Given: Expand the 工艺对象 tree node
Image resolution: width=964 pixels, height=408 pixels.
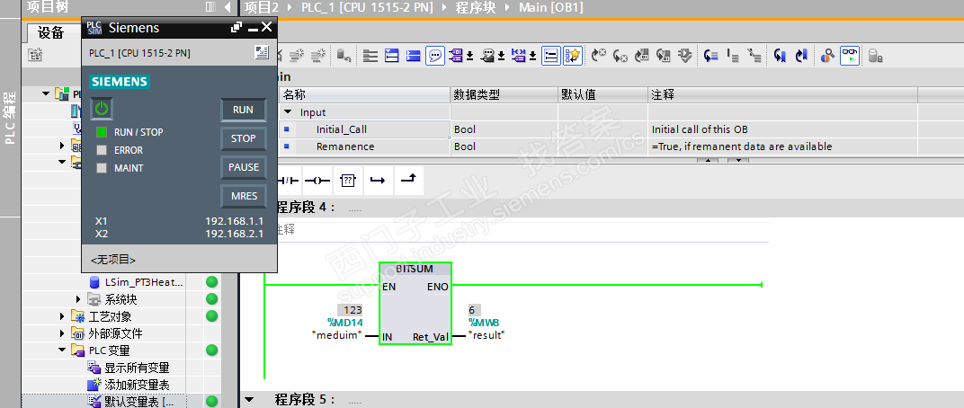Looking at the screenshot, I should (62, 316).
